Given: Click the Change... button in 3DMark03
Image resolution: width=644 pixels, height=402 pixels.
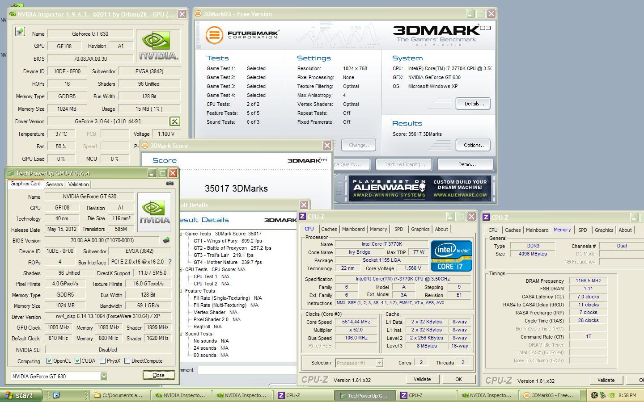Looking at the screenshot, I should pyautogui.click(x=359, y=145).
